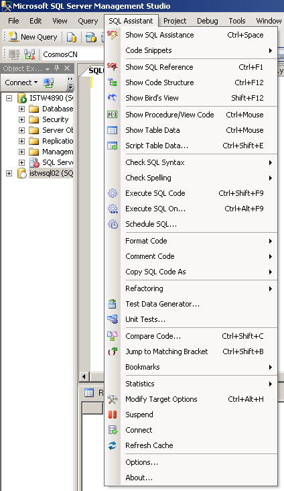Open the Comment Code submenu

[x=192, y=256]
